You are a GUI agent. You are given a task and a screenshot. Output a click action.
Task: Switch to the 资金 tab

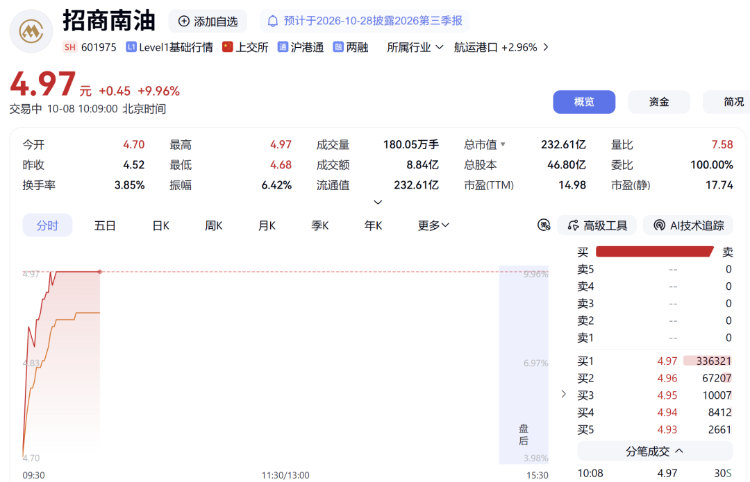click(x=658, y=102)
